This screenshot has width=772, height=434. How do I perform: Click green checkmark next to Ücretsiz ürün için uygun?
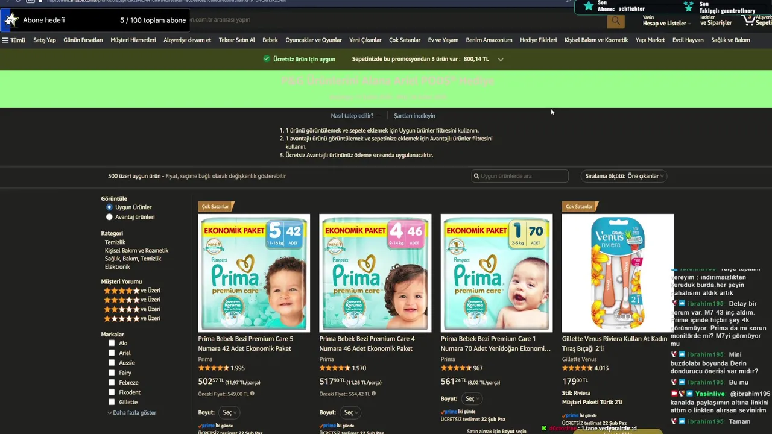[x=266, y=59]
